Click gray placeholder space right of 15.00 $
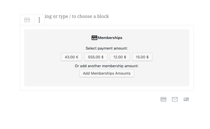This screenshot has height=129, width=210. click(171, 57)
